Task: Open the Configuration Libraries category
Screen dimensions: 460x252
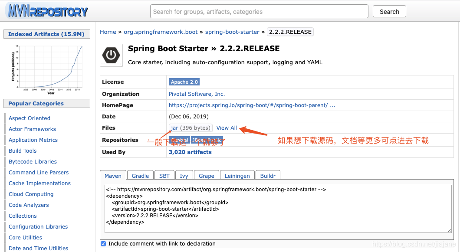Action: pyautogui.click(x=38, y=227)
